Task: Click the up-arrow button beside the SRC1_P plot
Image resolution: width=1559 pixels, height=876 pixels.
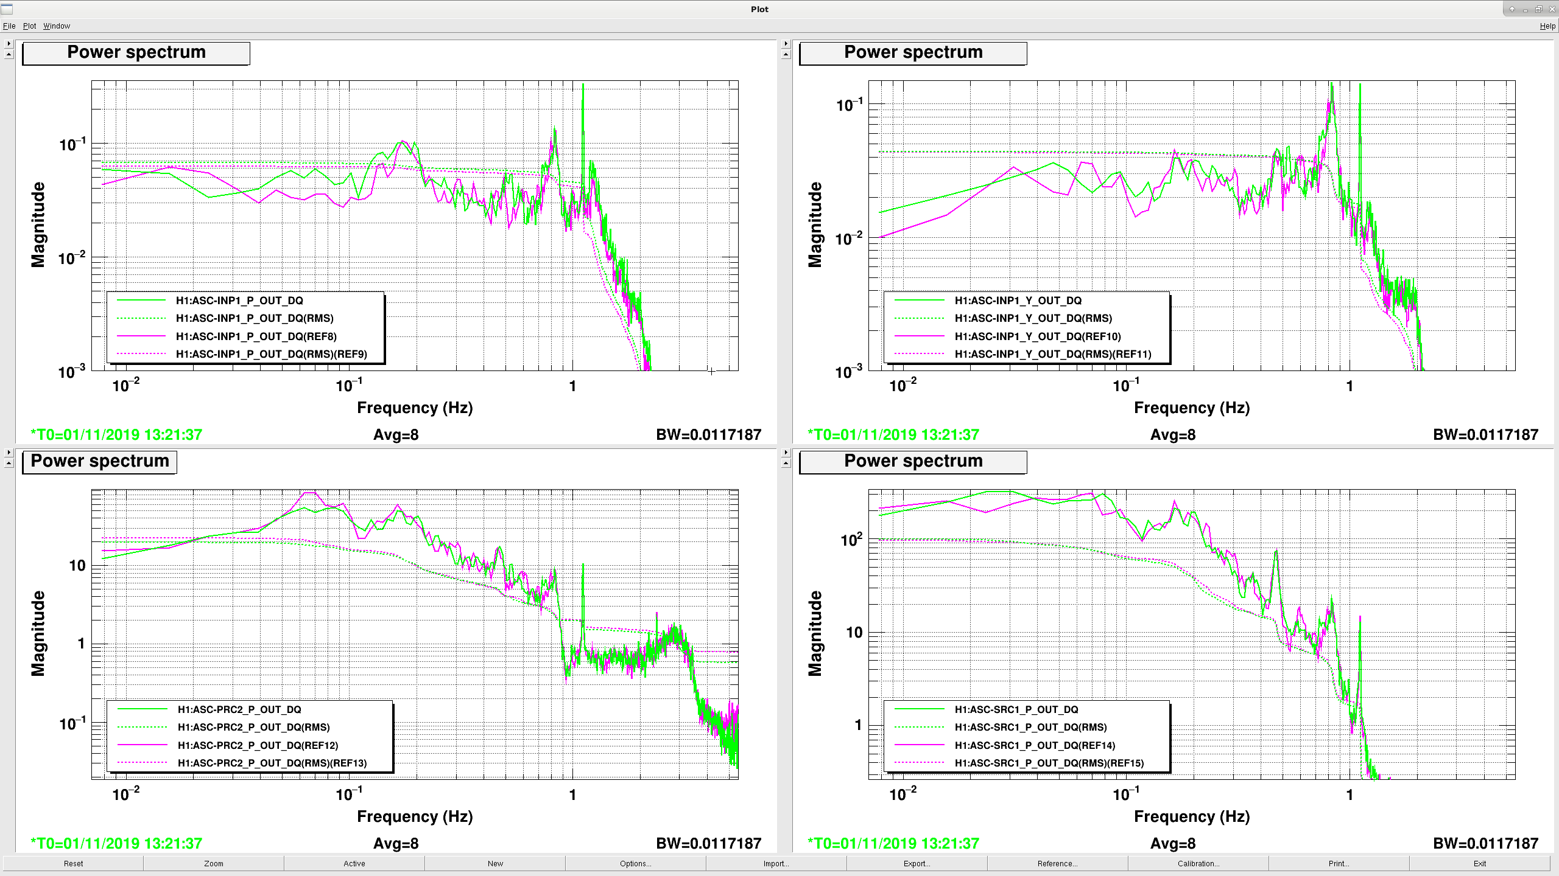Action: tap(786, 464)
